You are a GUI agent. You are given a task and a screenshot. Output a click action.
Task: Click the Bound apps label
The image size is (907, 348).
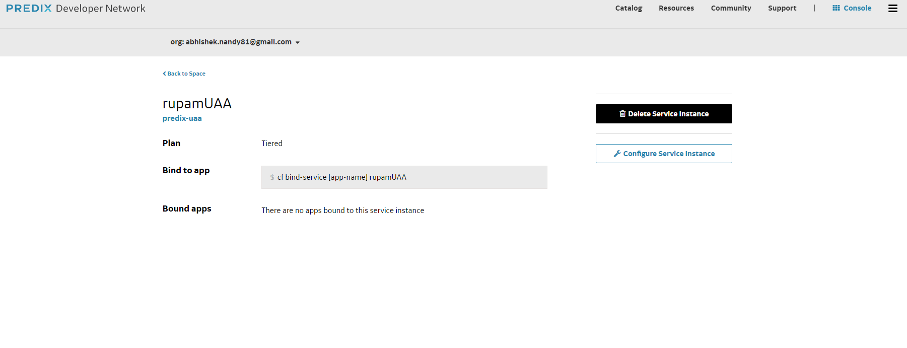(187, 208)
